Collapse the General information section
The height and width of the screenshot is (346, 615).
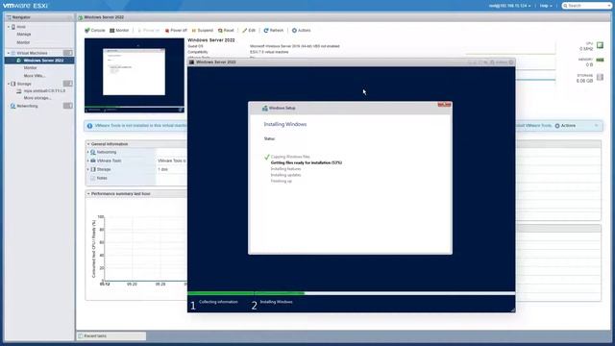pyautogui.click(x=88, y=144)
